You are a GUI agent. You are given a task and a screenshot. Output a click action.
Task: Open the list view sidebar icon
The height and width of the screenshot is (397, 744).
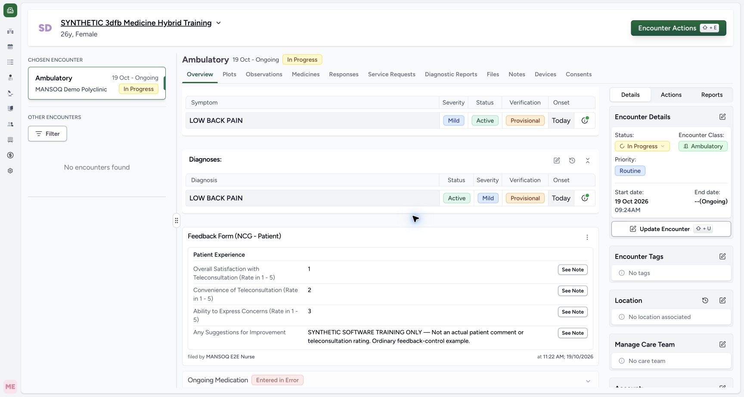click(x=10, y=62)
